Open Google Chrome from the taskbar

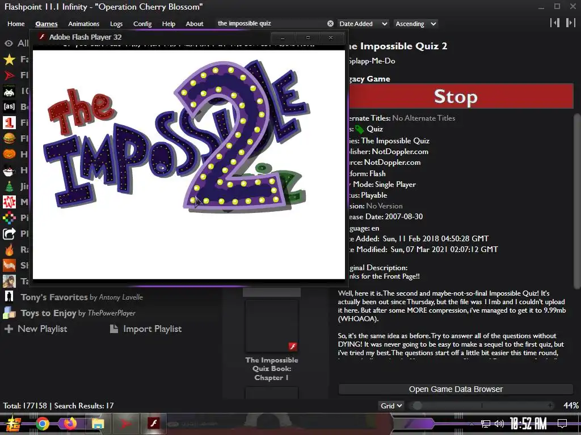42,424
